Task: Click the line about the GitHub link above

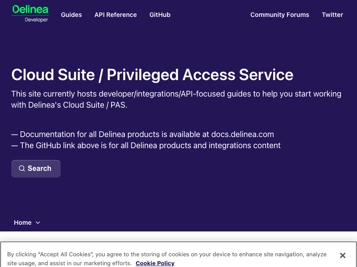Action: pos(146,146)
